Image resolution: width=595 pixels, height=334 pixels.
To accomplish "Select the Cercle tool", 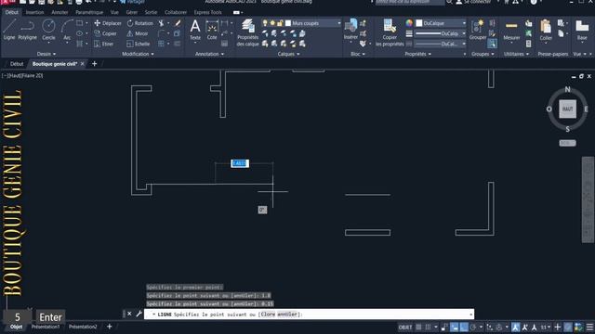I will (48, 30).
